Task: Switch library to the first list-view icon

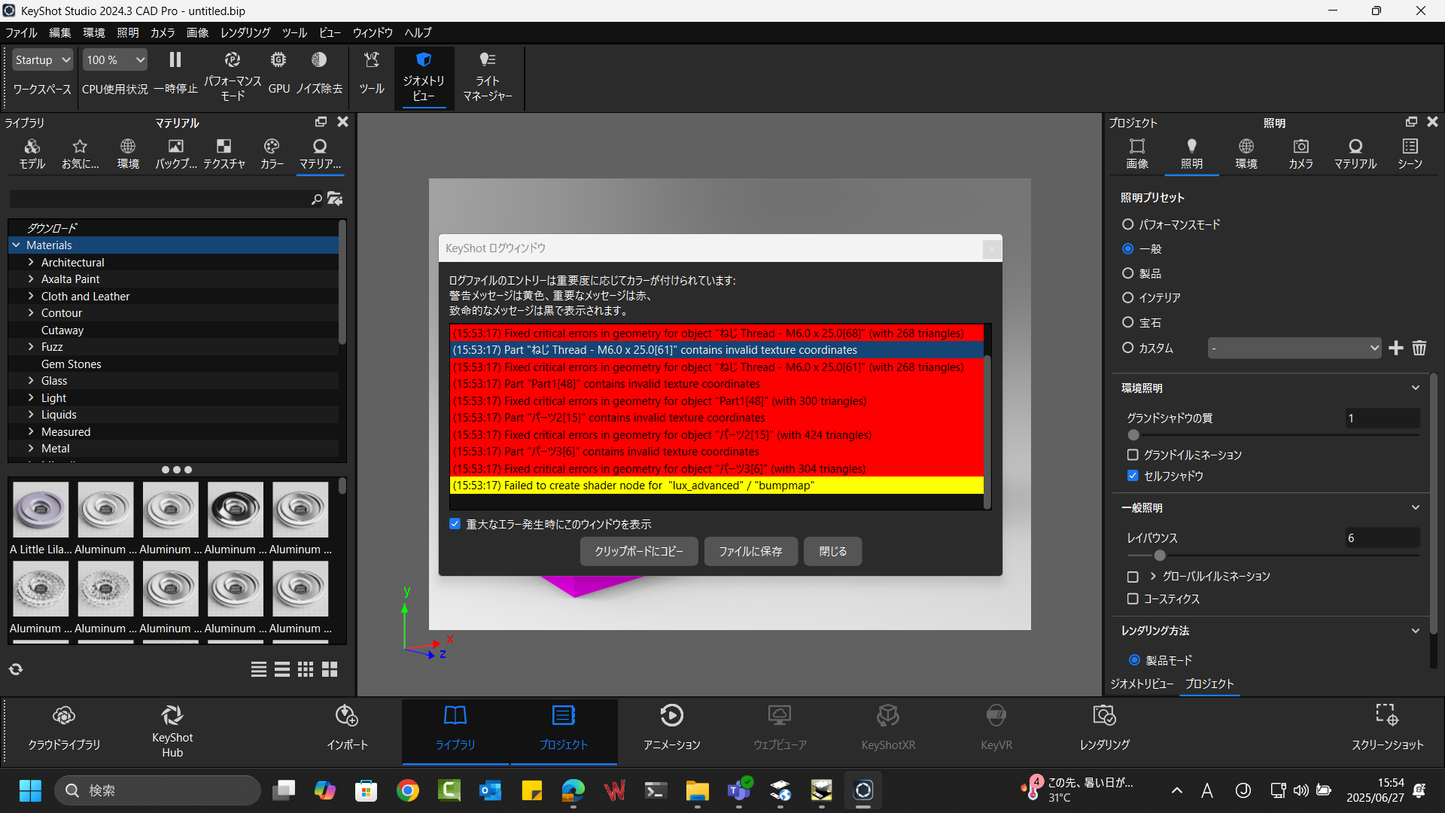Action: pos(259,669)
